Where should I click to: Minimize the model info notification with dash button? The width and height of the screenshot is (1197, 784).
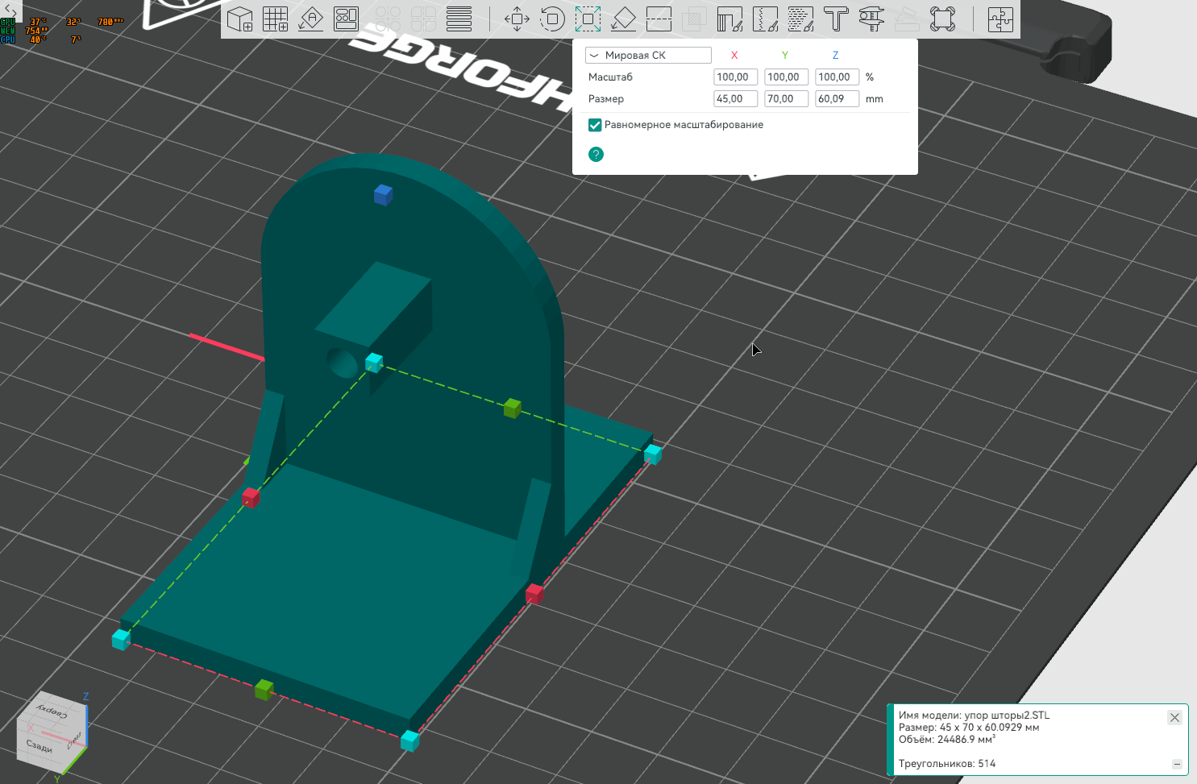tap(1177, 764)
